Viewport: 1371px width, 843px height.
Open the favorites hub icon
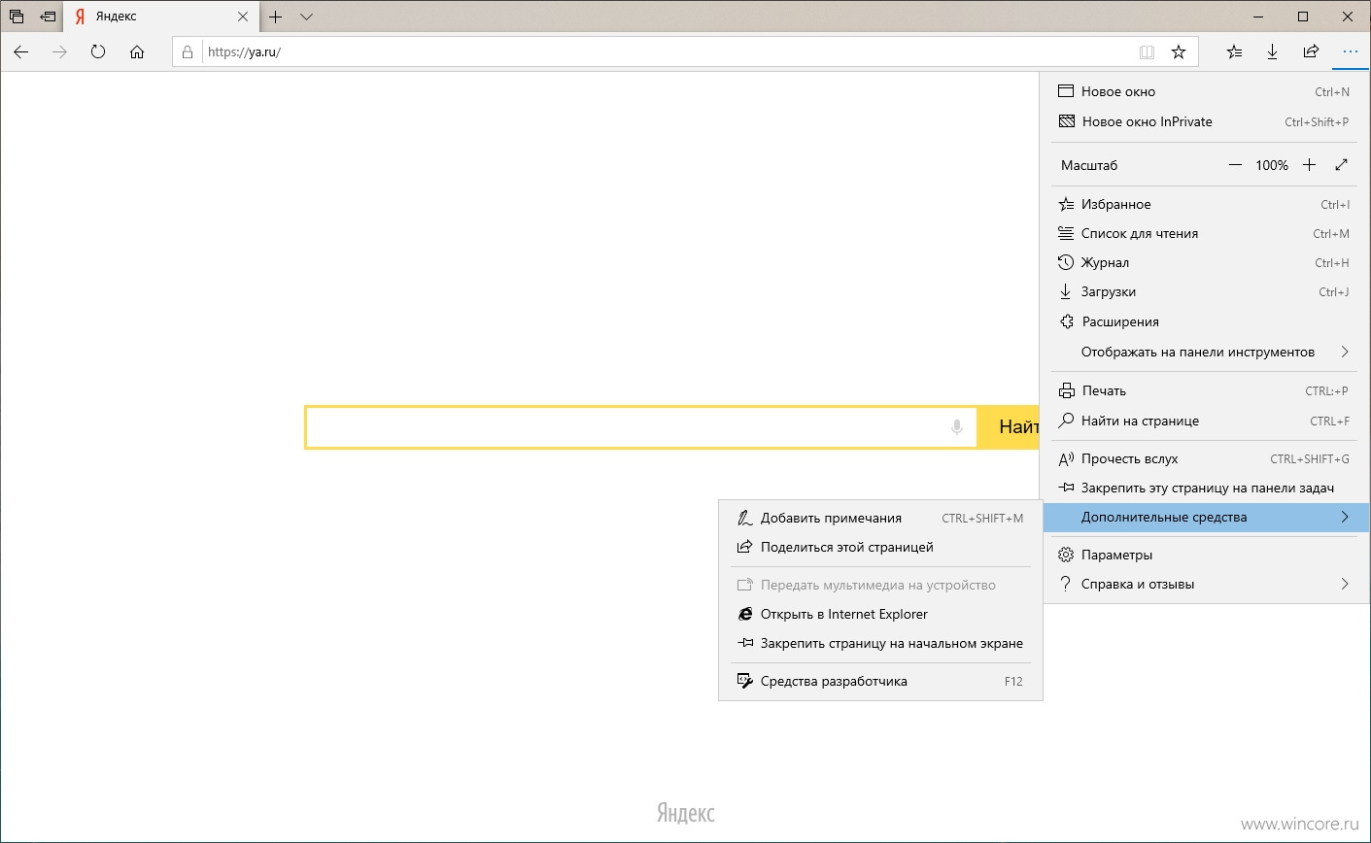(x=1234, y=52)
